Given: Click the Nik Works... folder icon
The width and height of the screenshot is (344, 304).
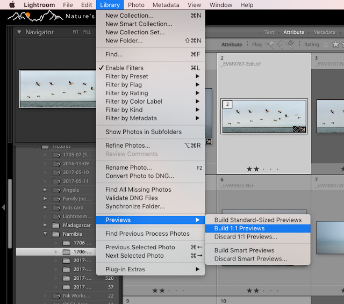Looking at the screenshot, I should [x=56, y=296].
